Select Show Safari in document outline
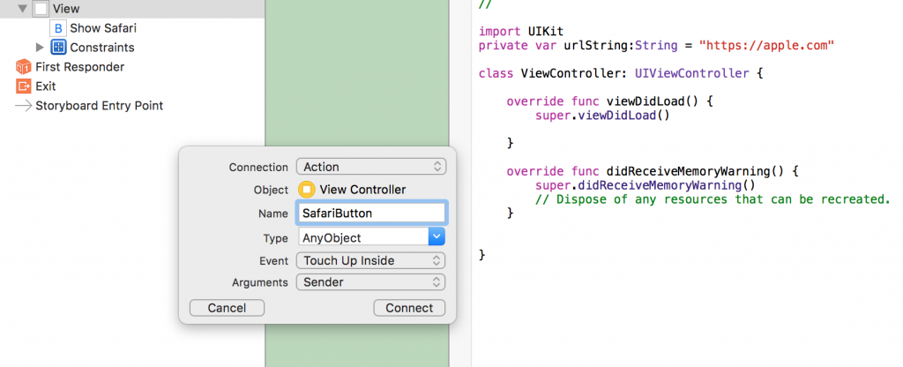The width and height of the screenshot is (903, 367). [x=103, y=28]
